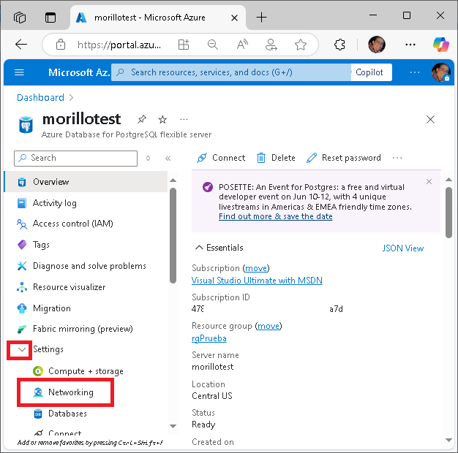458x453 pixels.
Task: Open Azure header more options ellipsis
Action: tap(415, 72)
